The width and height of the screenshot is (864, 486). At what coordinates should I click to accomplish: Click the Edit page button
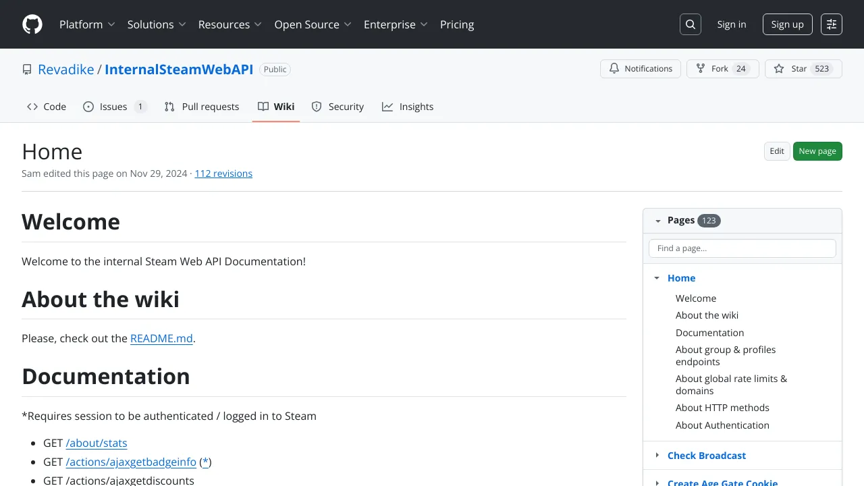tap(777, 151)
